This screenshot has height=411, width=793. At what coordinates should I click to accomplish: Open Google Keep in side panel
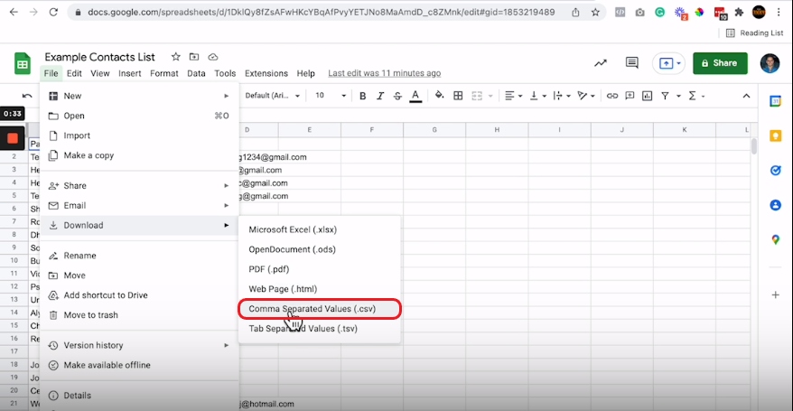(775, 135)
